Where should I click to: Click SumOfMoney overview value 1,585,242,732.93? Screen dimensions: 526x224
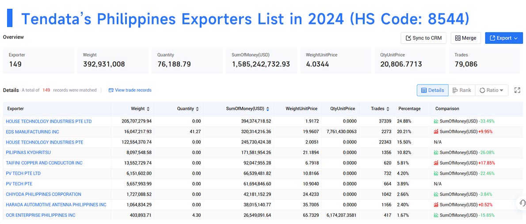click(261, 64)
